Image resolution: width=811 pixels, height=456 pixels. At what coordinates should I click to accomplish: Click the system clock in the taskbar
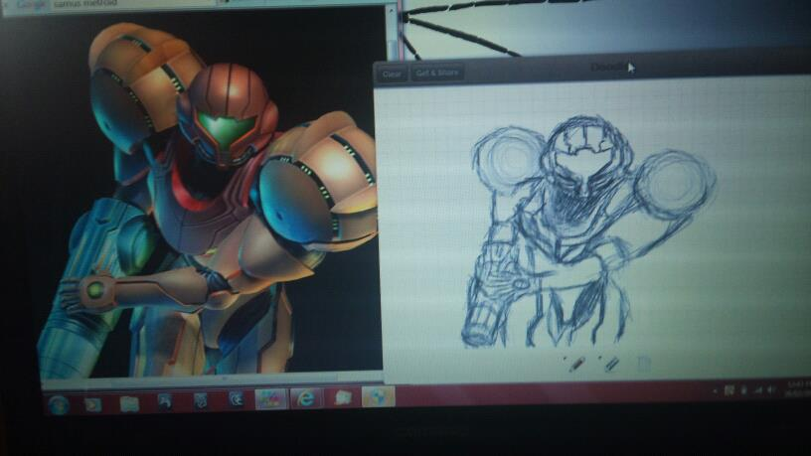tap(799, 388)
